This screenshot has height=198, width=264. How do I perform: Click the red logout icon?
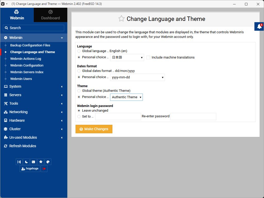point(44,169)
